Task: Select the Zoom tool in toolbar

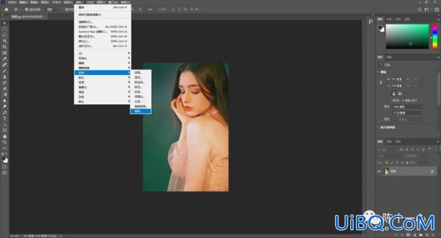Action: 4,142
